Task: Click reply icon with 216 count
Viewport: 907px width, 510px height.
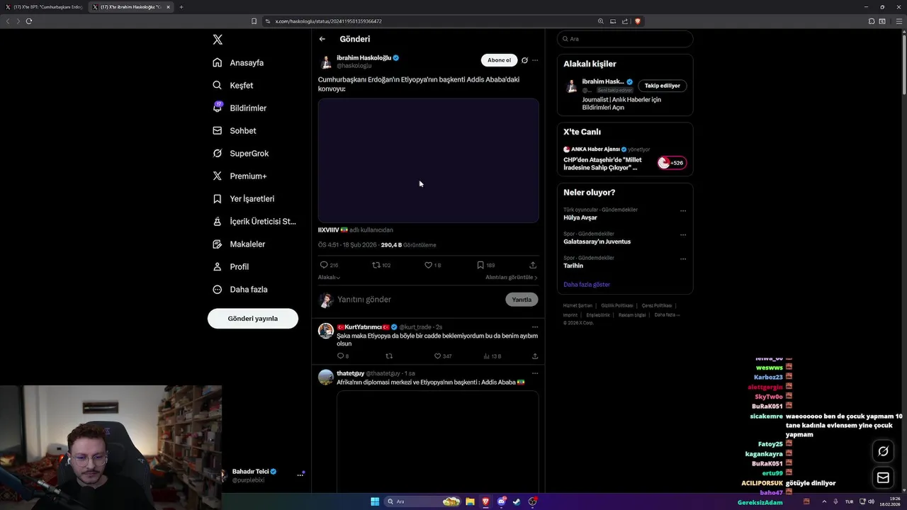Action: coord(329,265)
